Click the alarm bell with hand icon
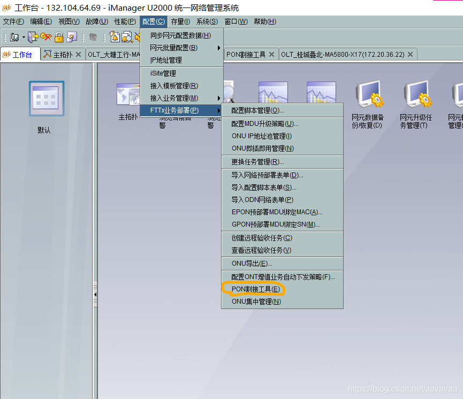This screenshot has height=399, width=463. coord(115,37)
